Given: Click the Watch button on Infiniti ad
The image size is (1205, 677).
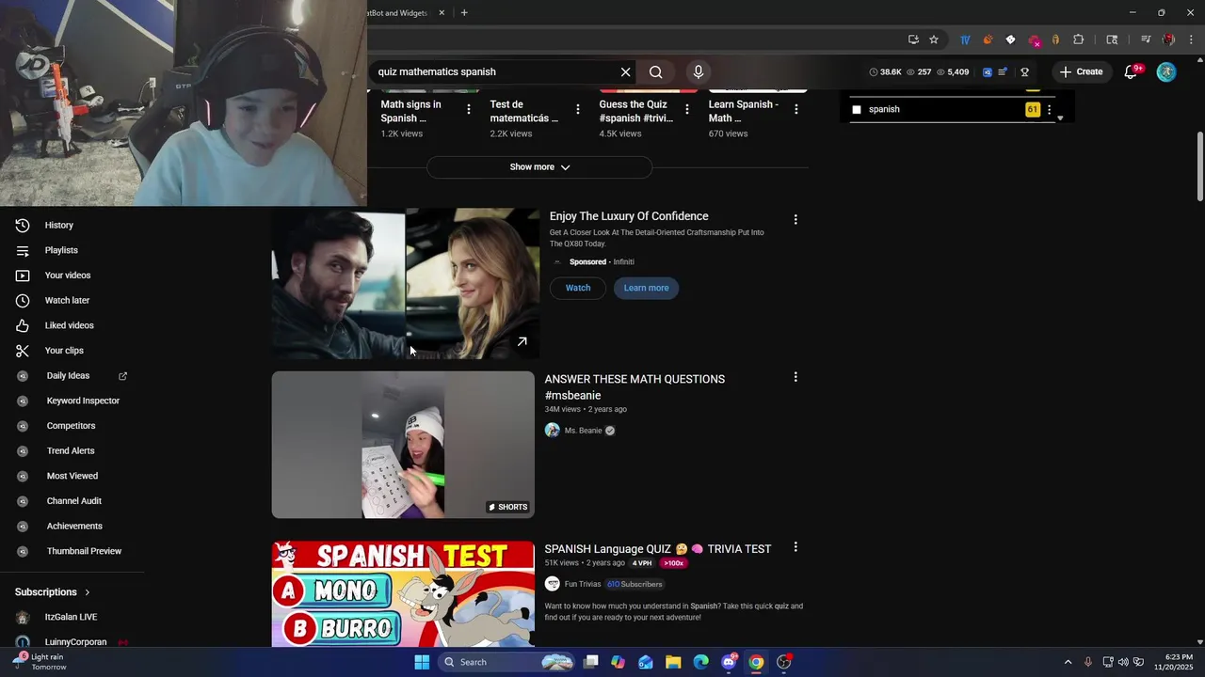Looking at the screenshot, I should pos(578,288).
